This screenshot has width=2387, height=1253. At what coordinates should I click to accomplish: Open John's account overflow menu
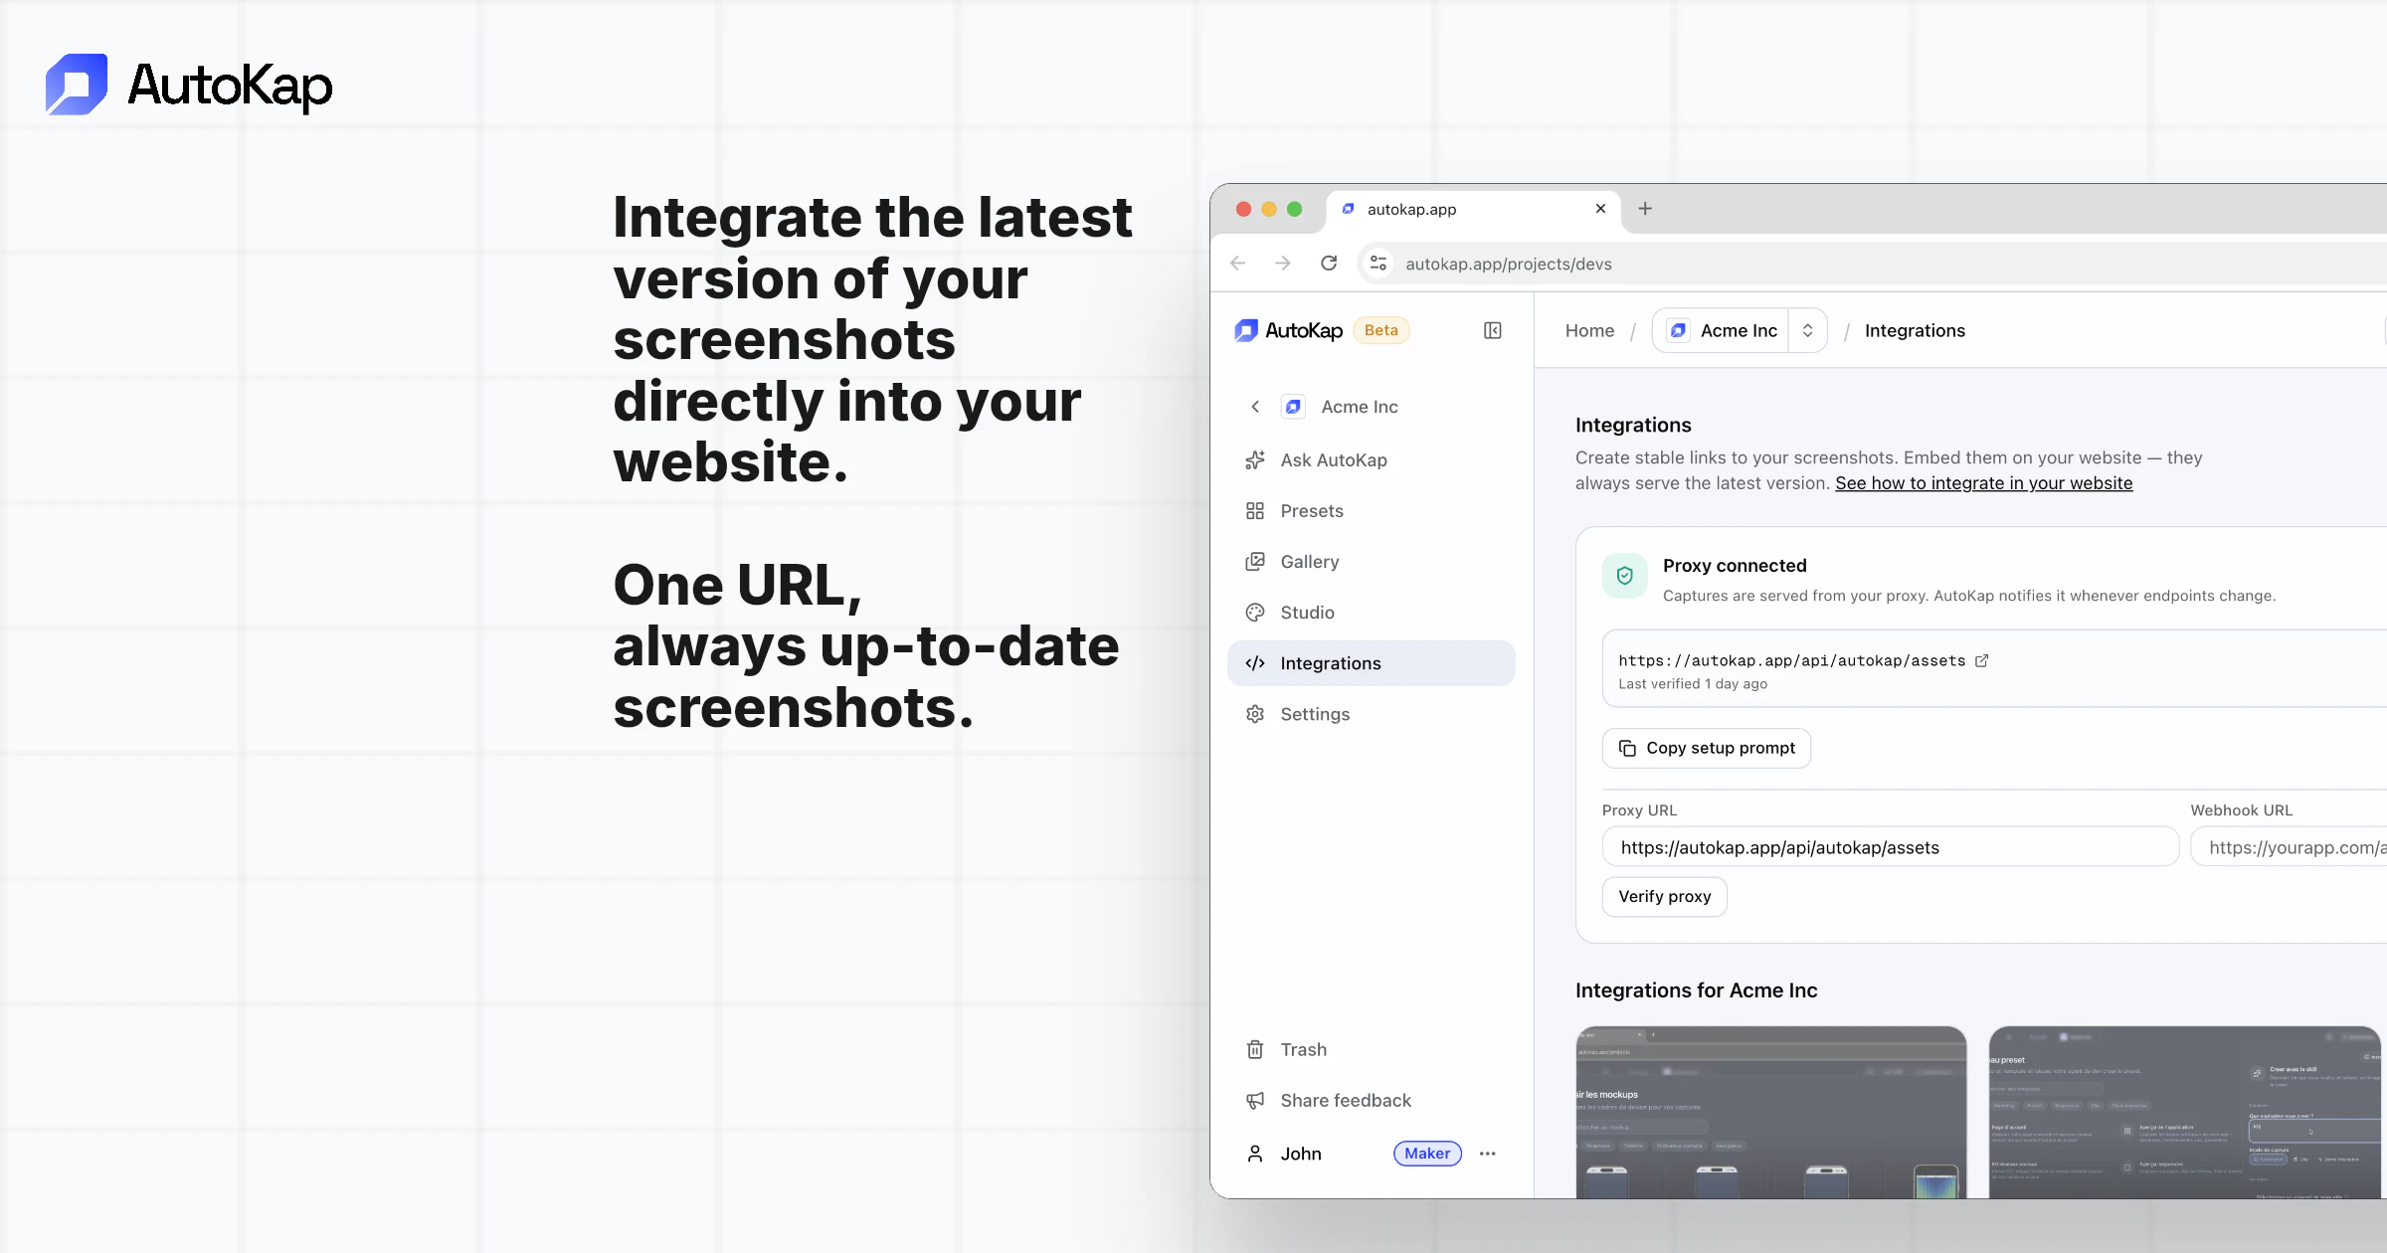(1488, 1153)
